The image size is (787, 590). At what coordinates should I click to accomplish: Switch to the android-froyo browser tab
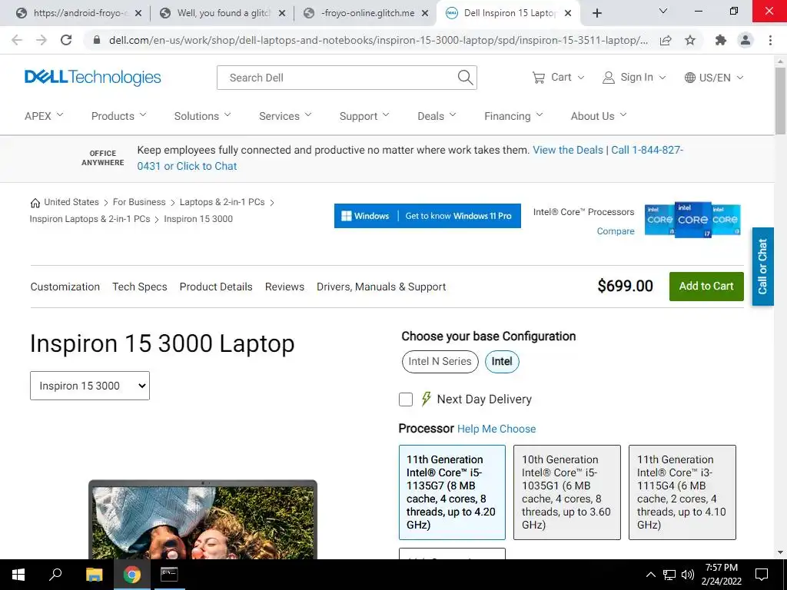(x=78, y=13)
